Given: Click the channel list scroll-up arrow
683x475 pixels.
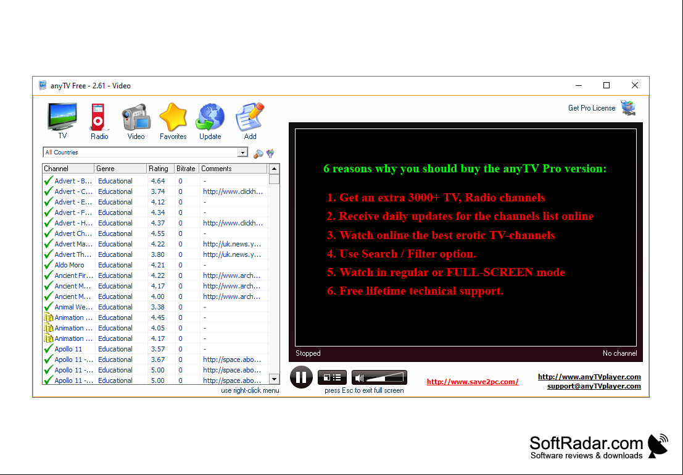Looking at the screenshot, I should point(274,169).
